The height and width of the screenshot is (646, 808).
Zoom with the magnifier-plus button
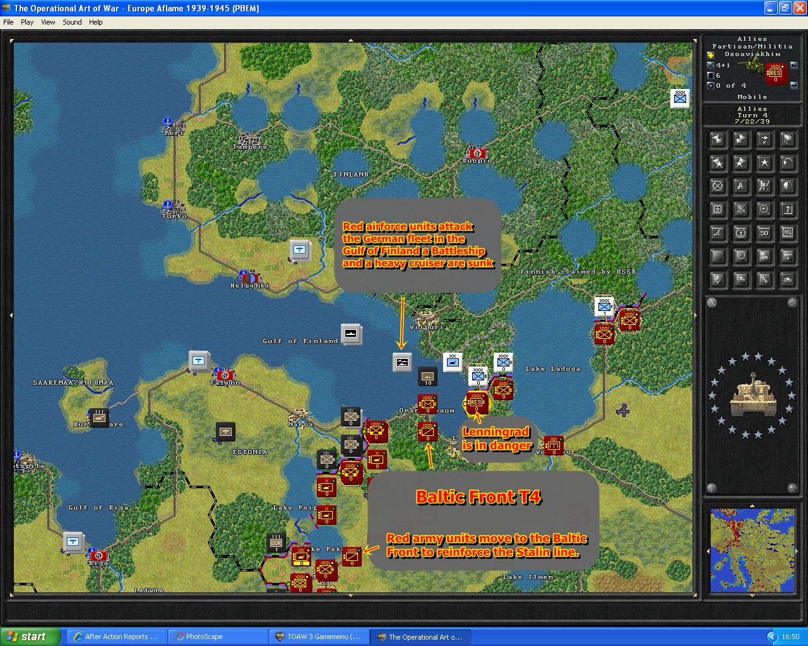click(x=764, y=209)
